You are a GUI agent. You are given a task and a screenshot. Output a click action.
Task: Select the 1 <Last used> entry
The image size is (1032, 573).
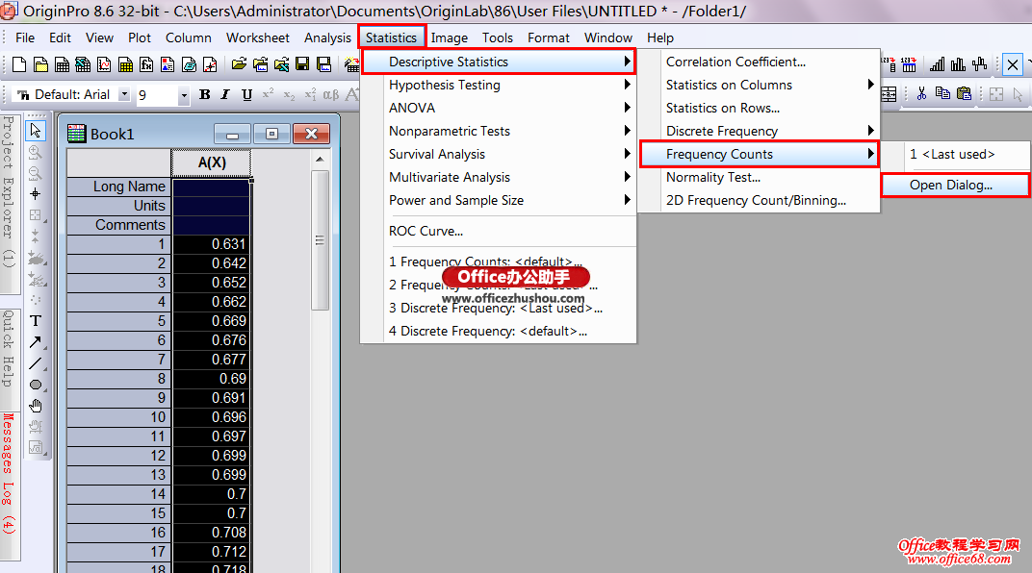point(955,154)
